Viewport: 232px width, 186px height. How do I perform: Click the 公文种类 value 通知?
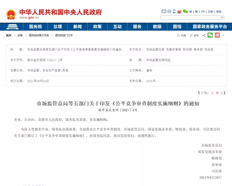coord(149,70)
